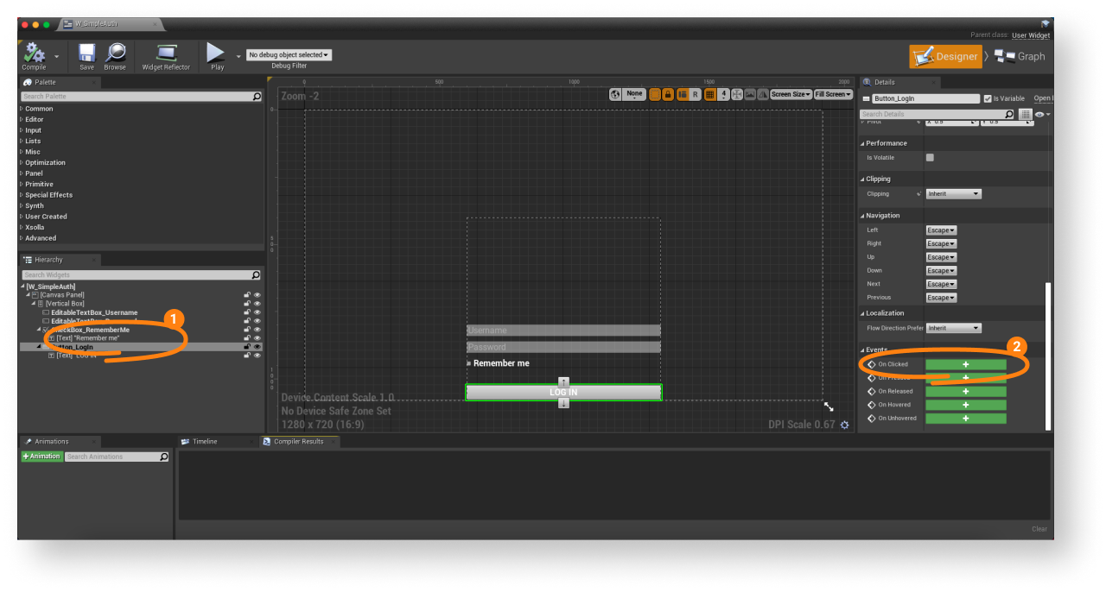Viewport: 1106px width, 592px height.
Task: Click the Search Palette input field
Action: click(137, 97)
